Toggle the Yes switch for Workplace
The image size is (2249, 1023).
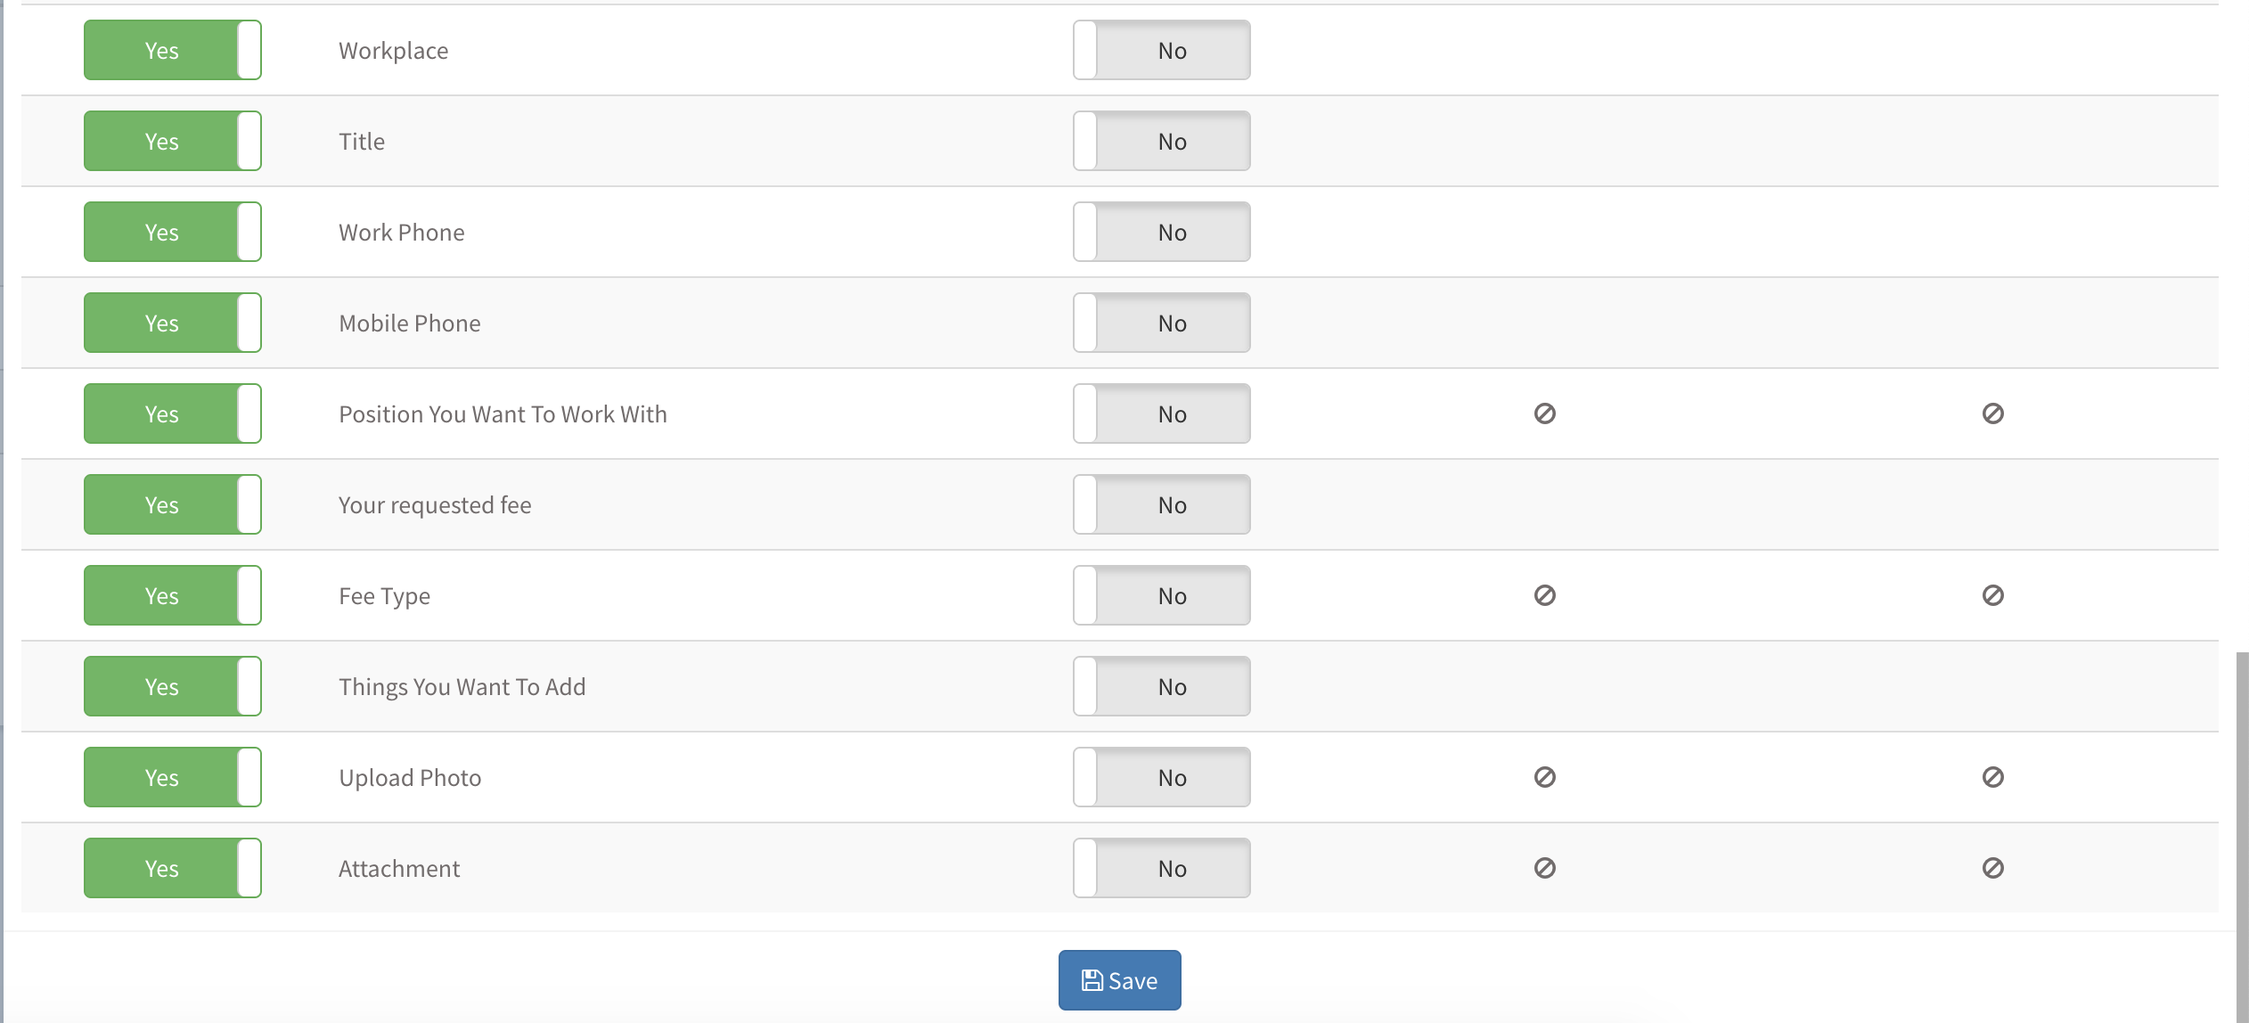(173, 50)
